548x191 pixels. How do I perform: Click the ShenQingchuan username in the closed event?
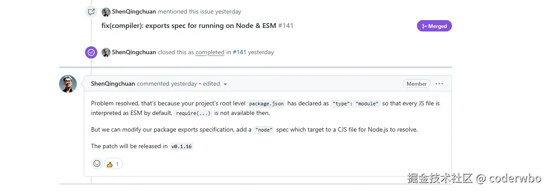134,52
